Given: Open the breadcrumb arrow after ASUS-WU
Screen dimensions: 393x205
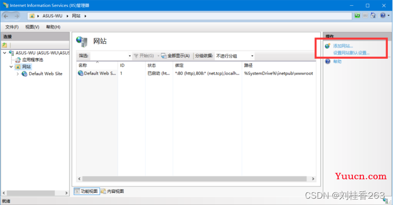Looking at the screenshot, I should point(67,16).
